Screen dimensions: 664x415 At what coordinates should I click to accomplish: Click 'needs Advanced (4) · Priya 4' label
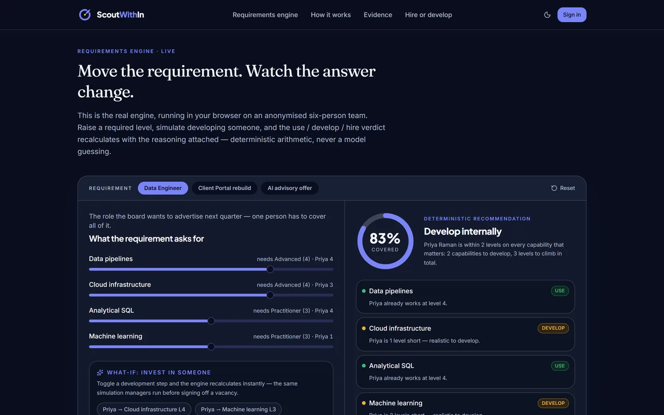[x=295, y=259]
